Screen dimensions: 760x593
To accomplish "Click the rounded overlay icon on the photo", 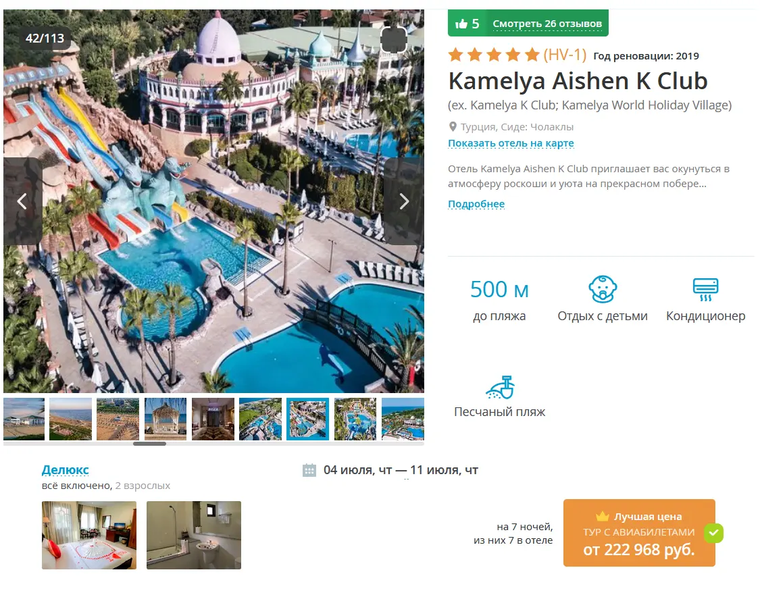I will (x=393, y=41).
